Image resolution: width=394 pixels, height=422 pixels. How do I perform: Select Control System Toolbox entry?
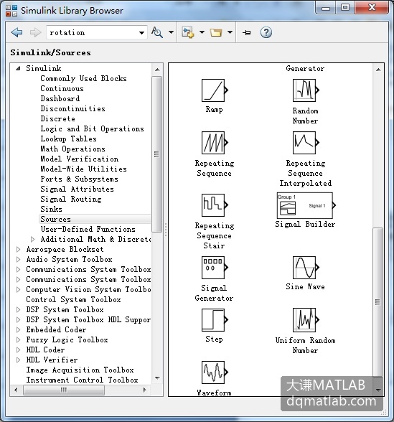coord(73,299)
